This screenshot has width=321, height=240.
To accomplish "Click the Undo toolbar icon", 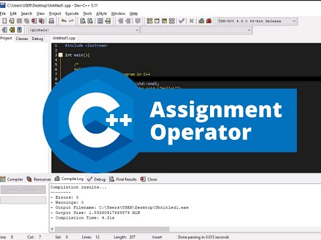I will tap(64, 21).
